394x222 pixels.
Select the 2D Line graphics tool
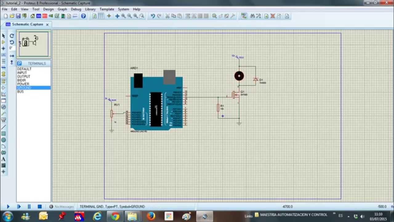[4, 127]
